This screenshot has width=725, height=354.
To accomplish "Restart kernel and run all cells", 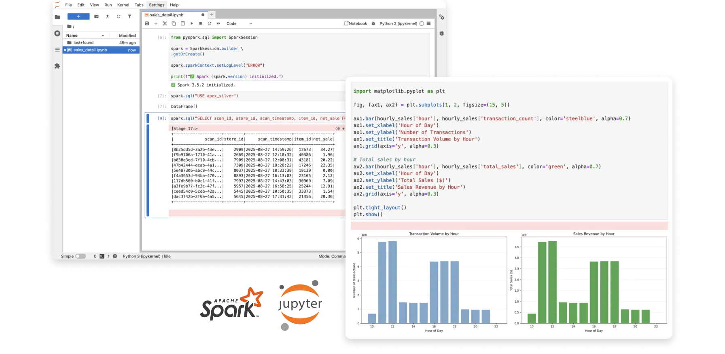I will [x=218, y=23].
